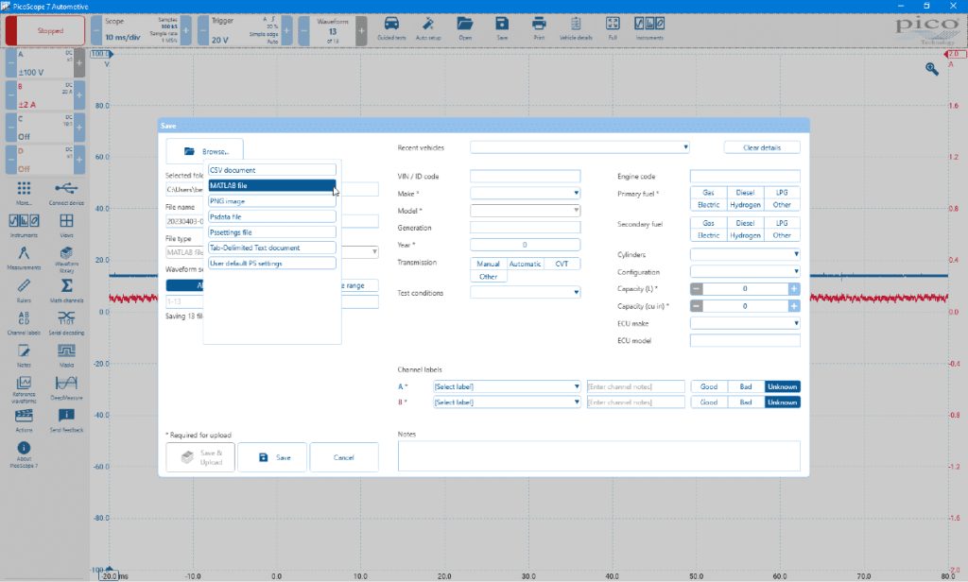This screenshot has height=582, width=968.
Task: Choose Tab-Delimited Text document option
Action: 271,248
